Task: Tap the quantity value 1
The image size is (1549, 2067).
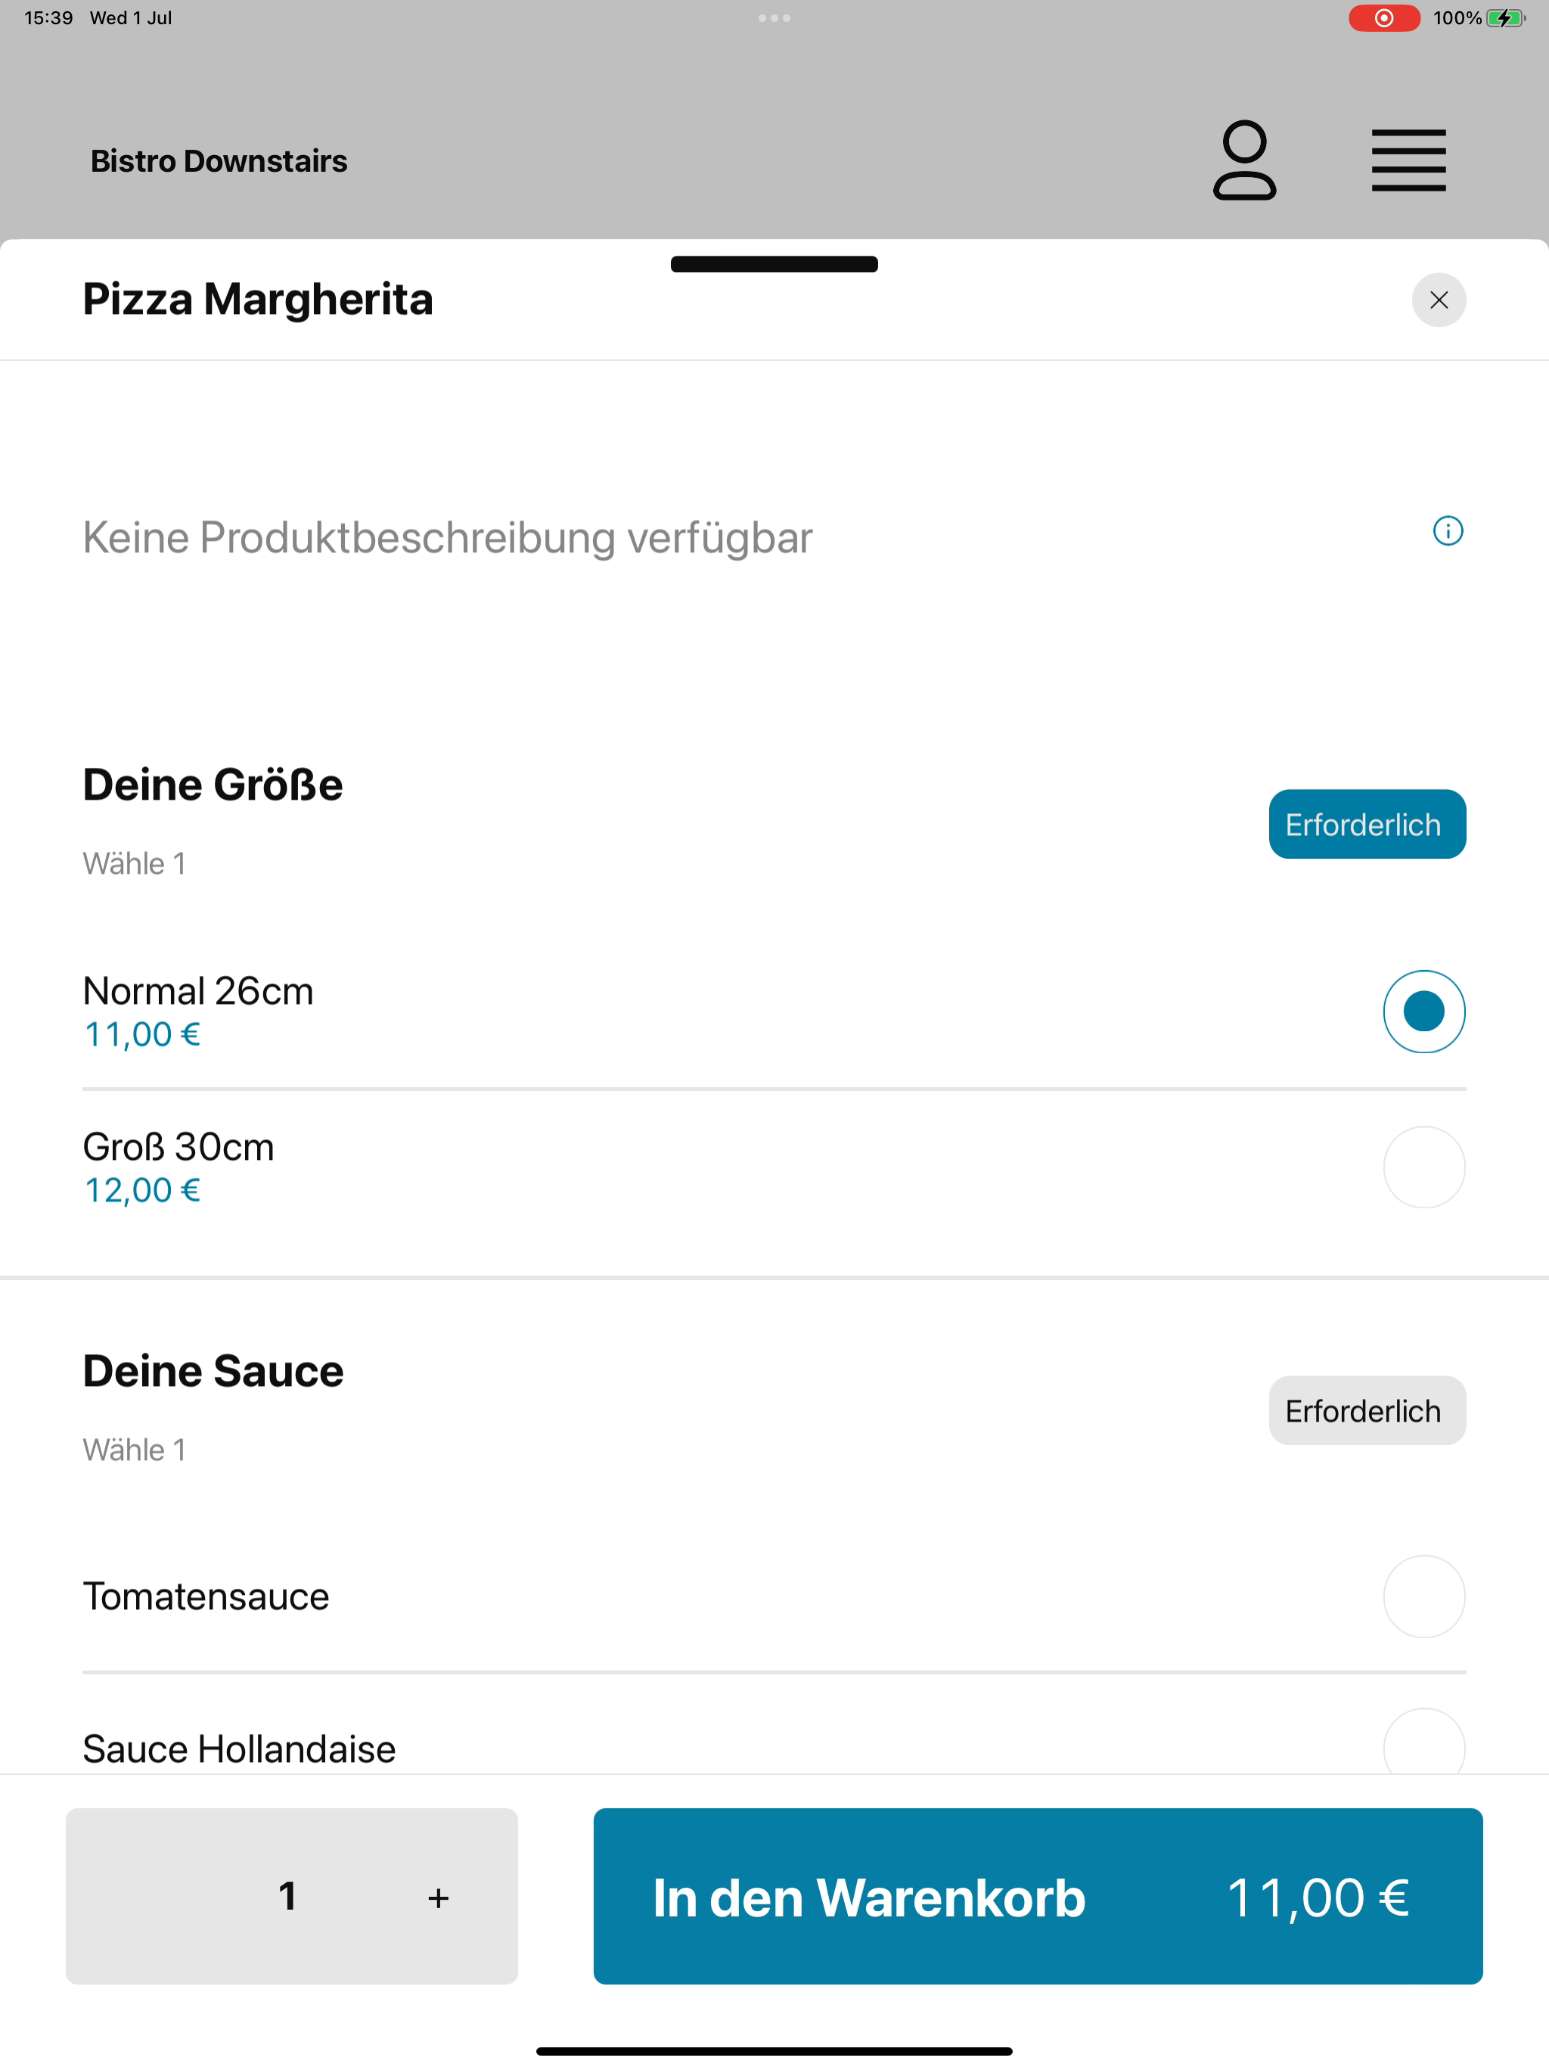Action: coord(287,1896)
